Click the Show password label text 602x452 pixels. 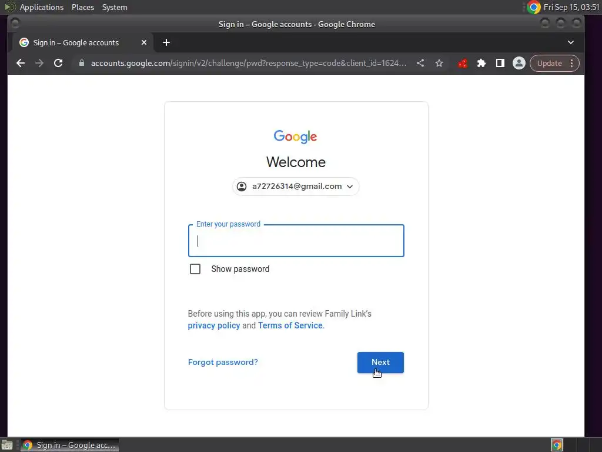coord(240,269)
